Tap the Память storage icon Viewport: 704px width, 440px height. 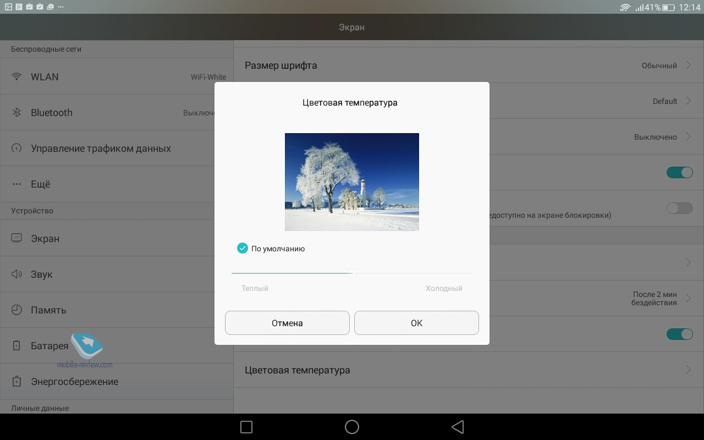(x=16, y=310)
